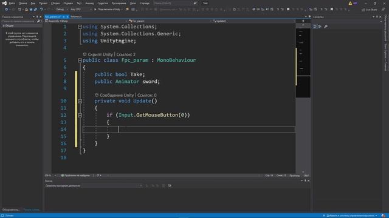Collapse the using directives block at line 1
Image resolution: width=389 pixels, height=218 pixels.
[x=80, y=27]
